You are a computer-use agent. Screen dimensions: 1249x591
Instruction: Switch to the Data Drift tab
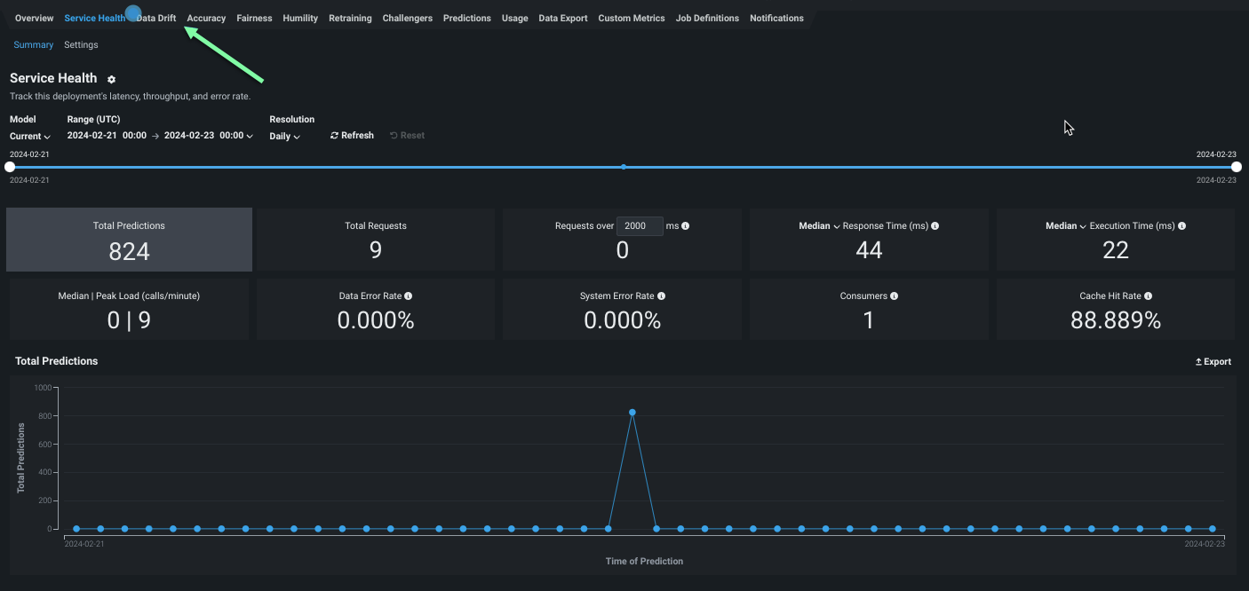[x=158, y=19]
